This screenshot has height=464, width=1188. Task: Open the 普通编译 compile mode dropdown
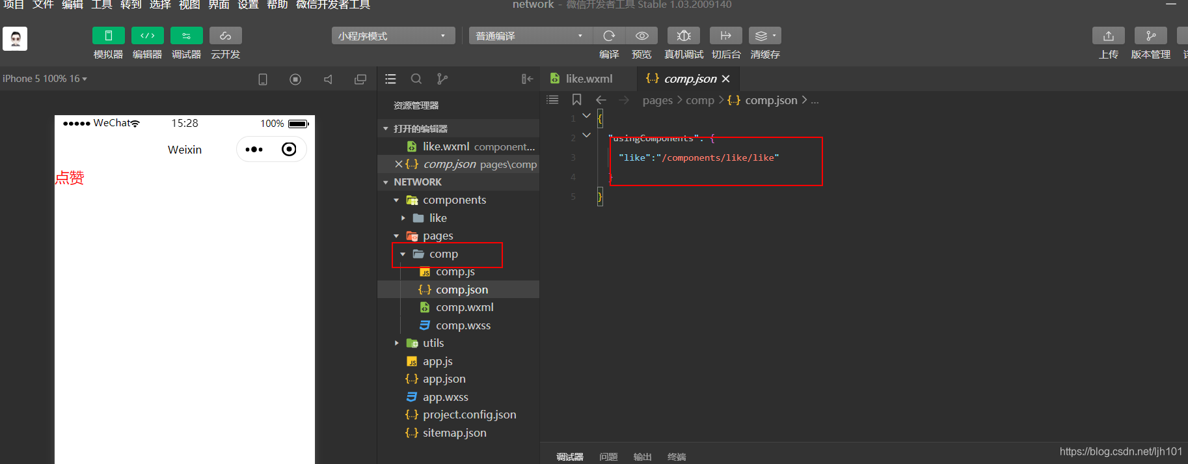(530, 36)
